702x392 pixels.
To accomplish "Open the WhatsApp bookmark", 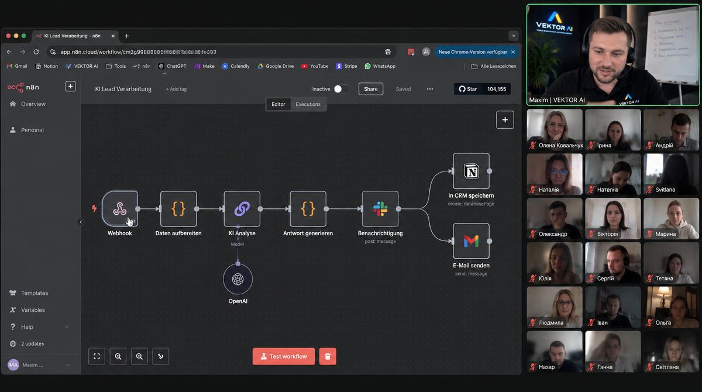I will [x=380, y=66].
